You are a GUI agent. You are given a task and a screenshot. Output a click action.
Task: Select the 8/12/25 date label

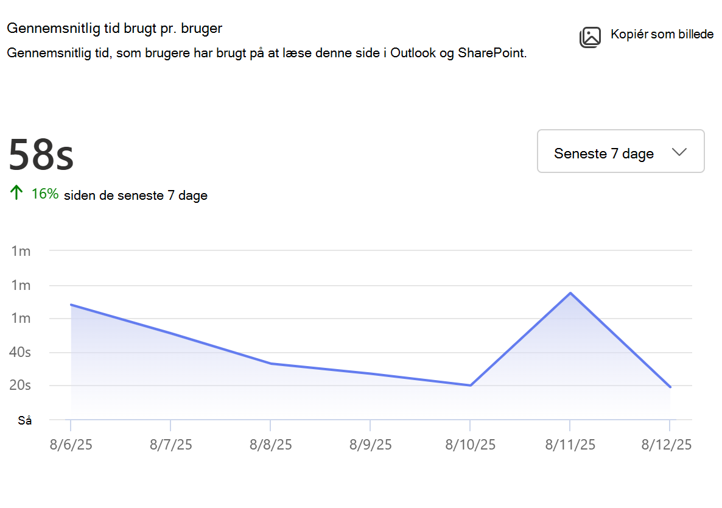[x=666, y=445]
